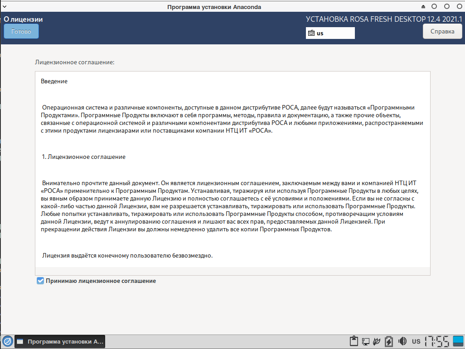The height and width of the screenshot is (349, 465).
Task: Click the 1. Лицензионное соглашение heading
Action: [84, 157]
